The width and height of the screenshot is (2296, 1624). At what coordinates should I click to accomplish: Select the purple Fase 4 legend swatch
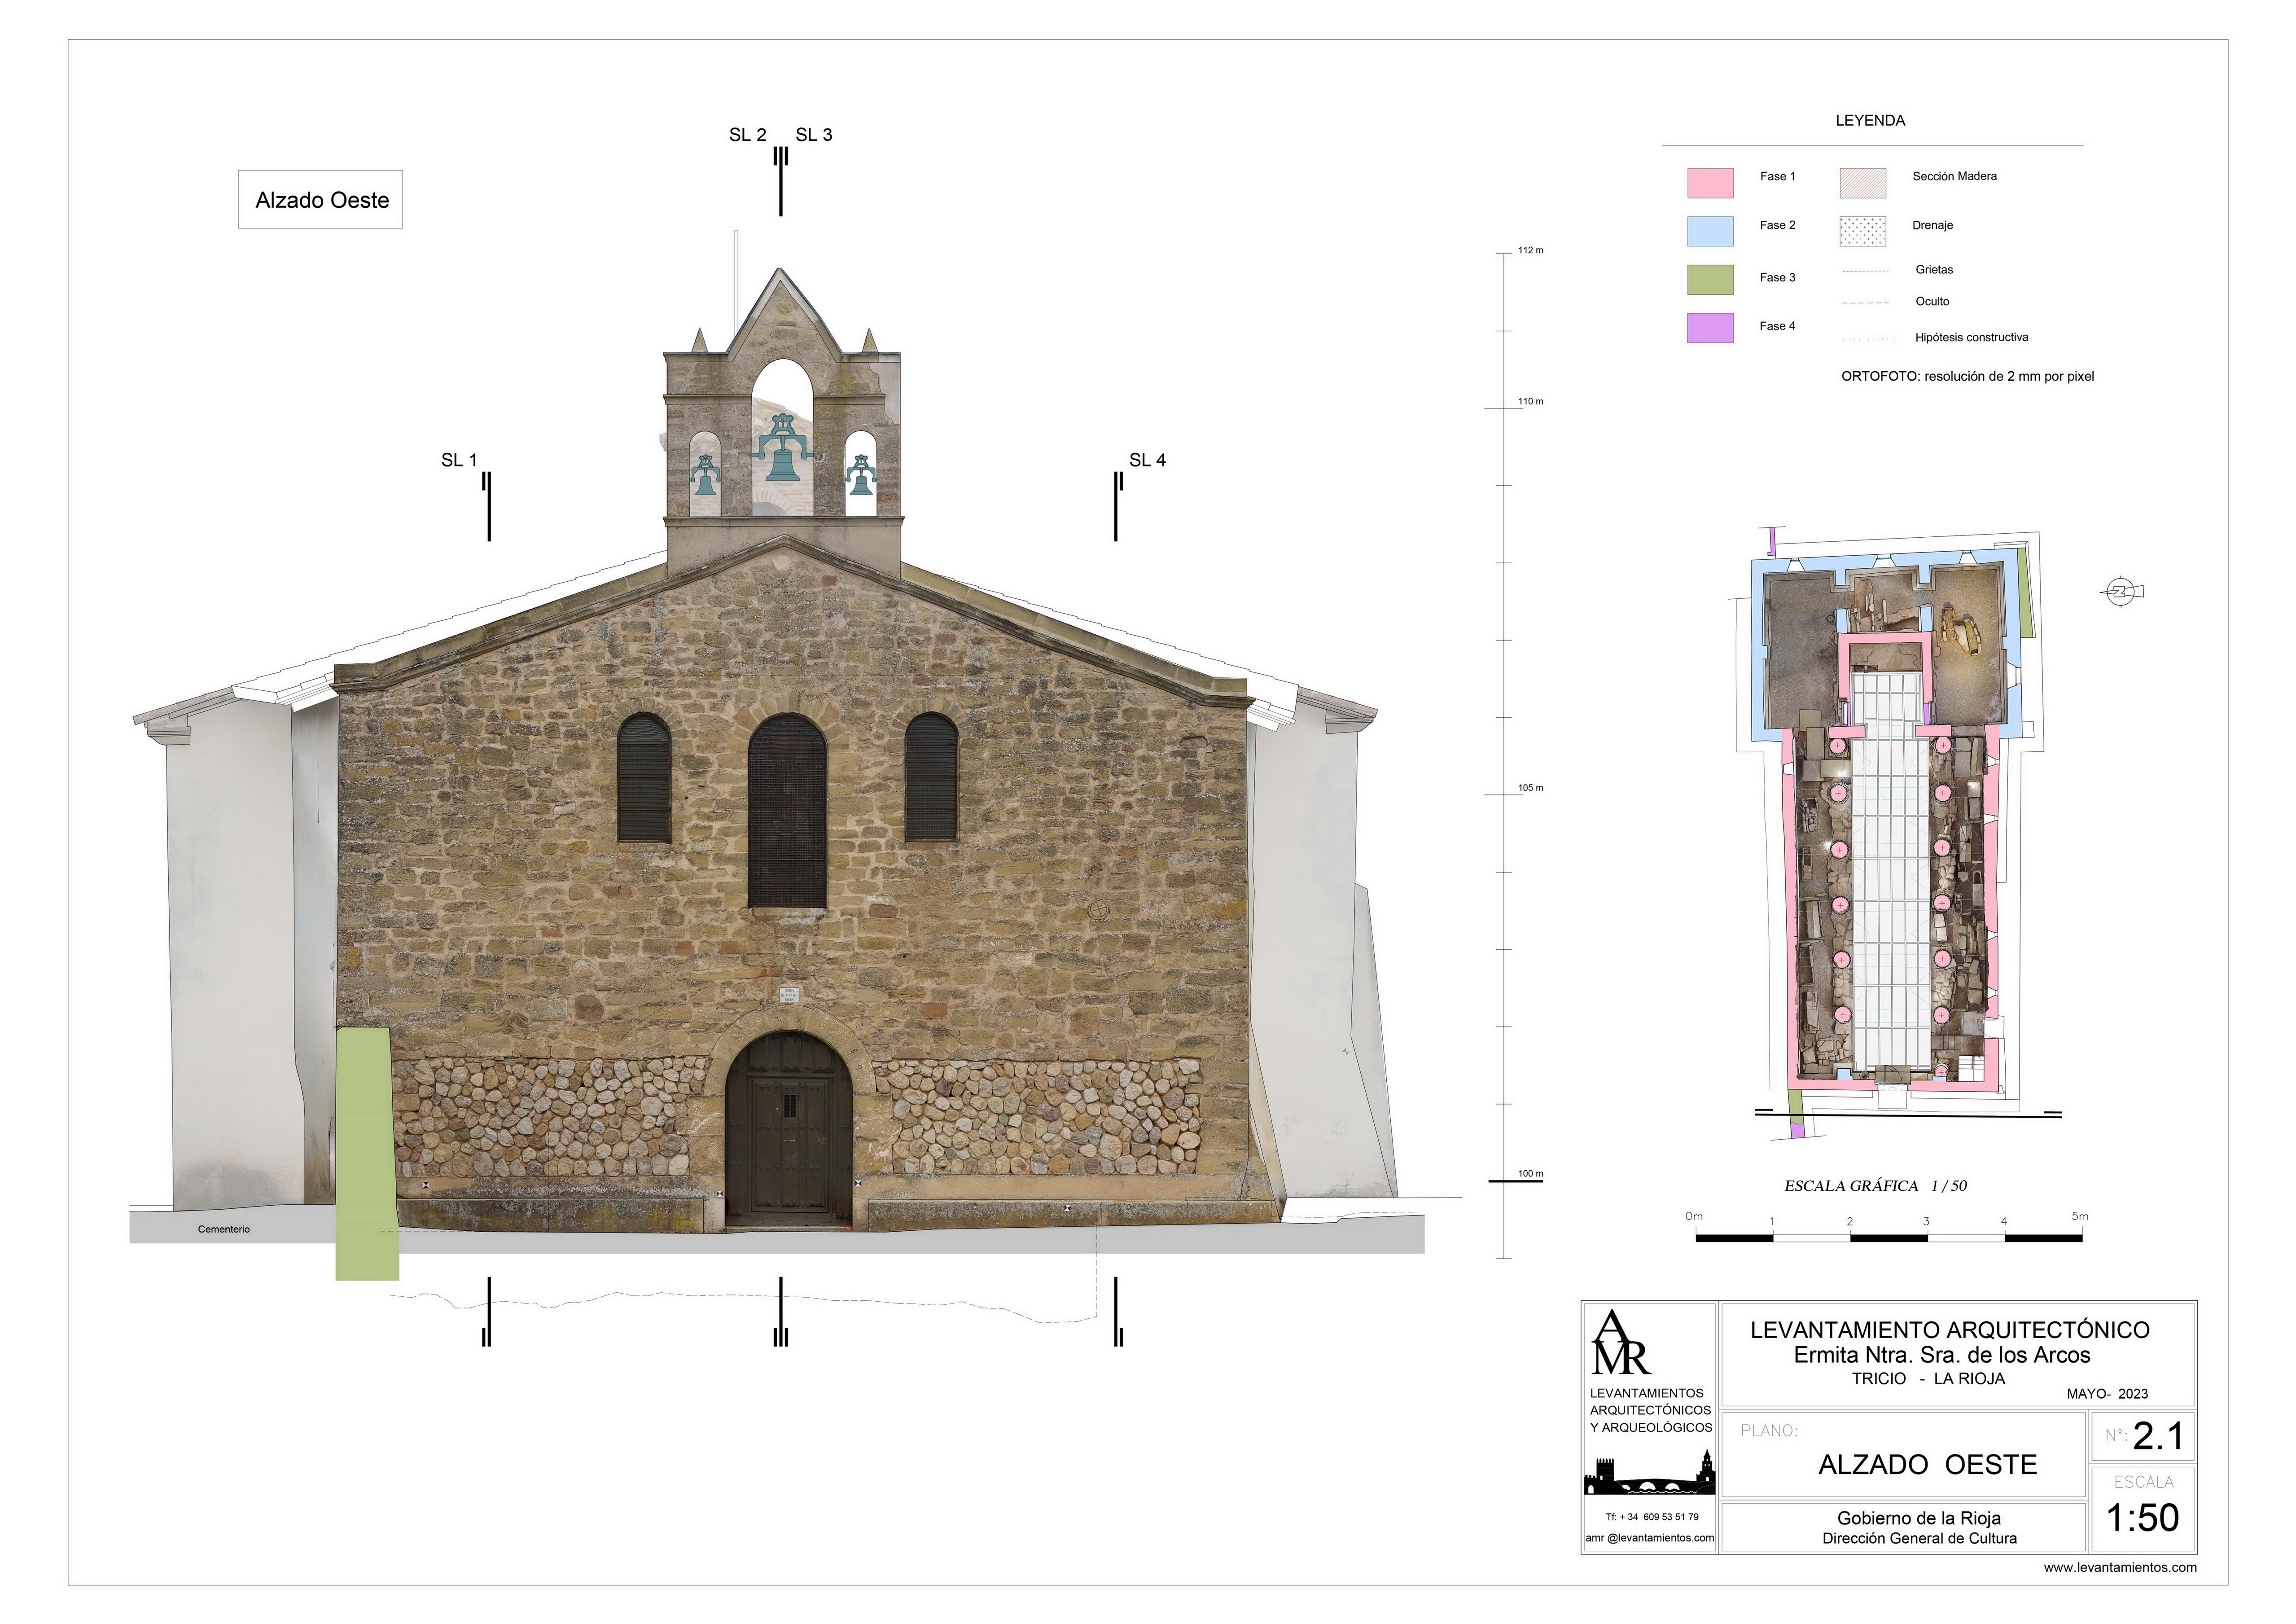(x=1710, y=328)
